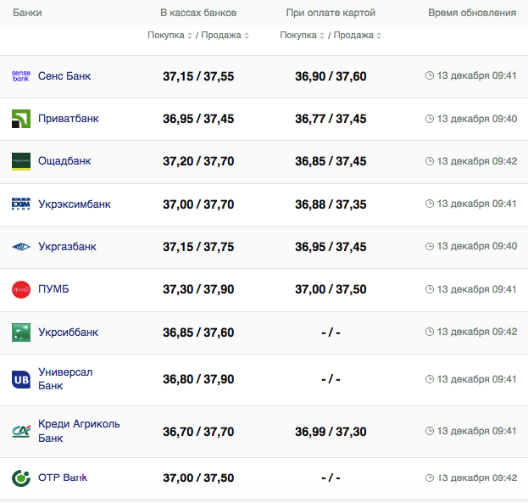Sort by cash desk Покупка rate
The height and width of the screenshot is (503, 528).
point(170,36)
